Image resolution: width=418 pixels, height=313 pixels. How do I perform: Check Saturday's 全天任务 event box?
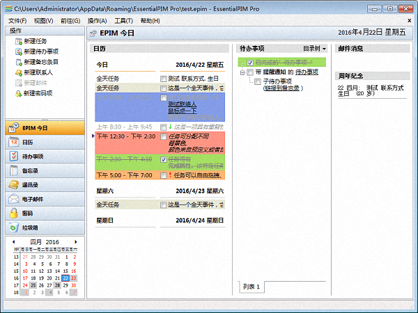[164, 204]
